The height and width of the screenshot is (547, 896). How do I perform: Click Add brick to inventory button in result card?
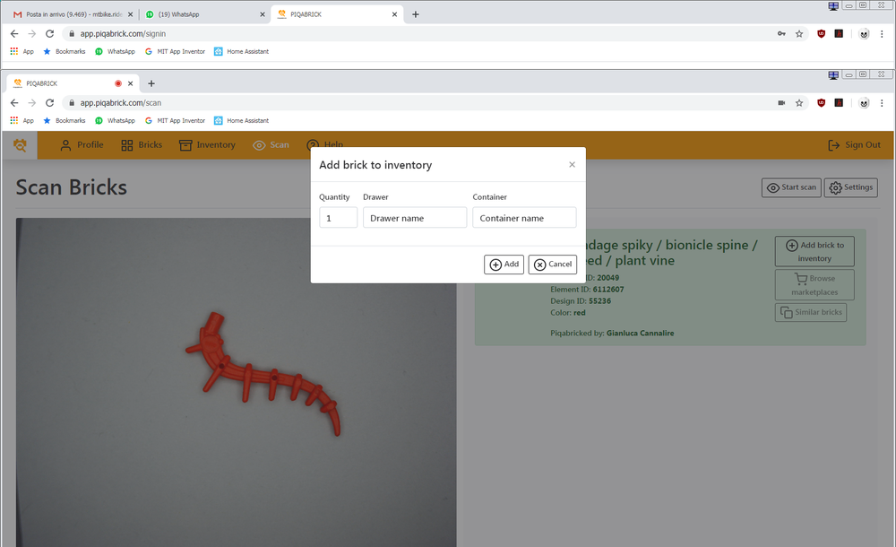point(814,251)
